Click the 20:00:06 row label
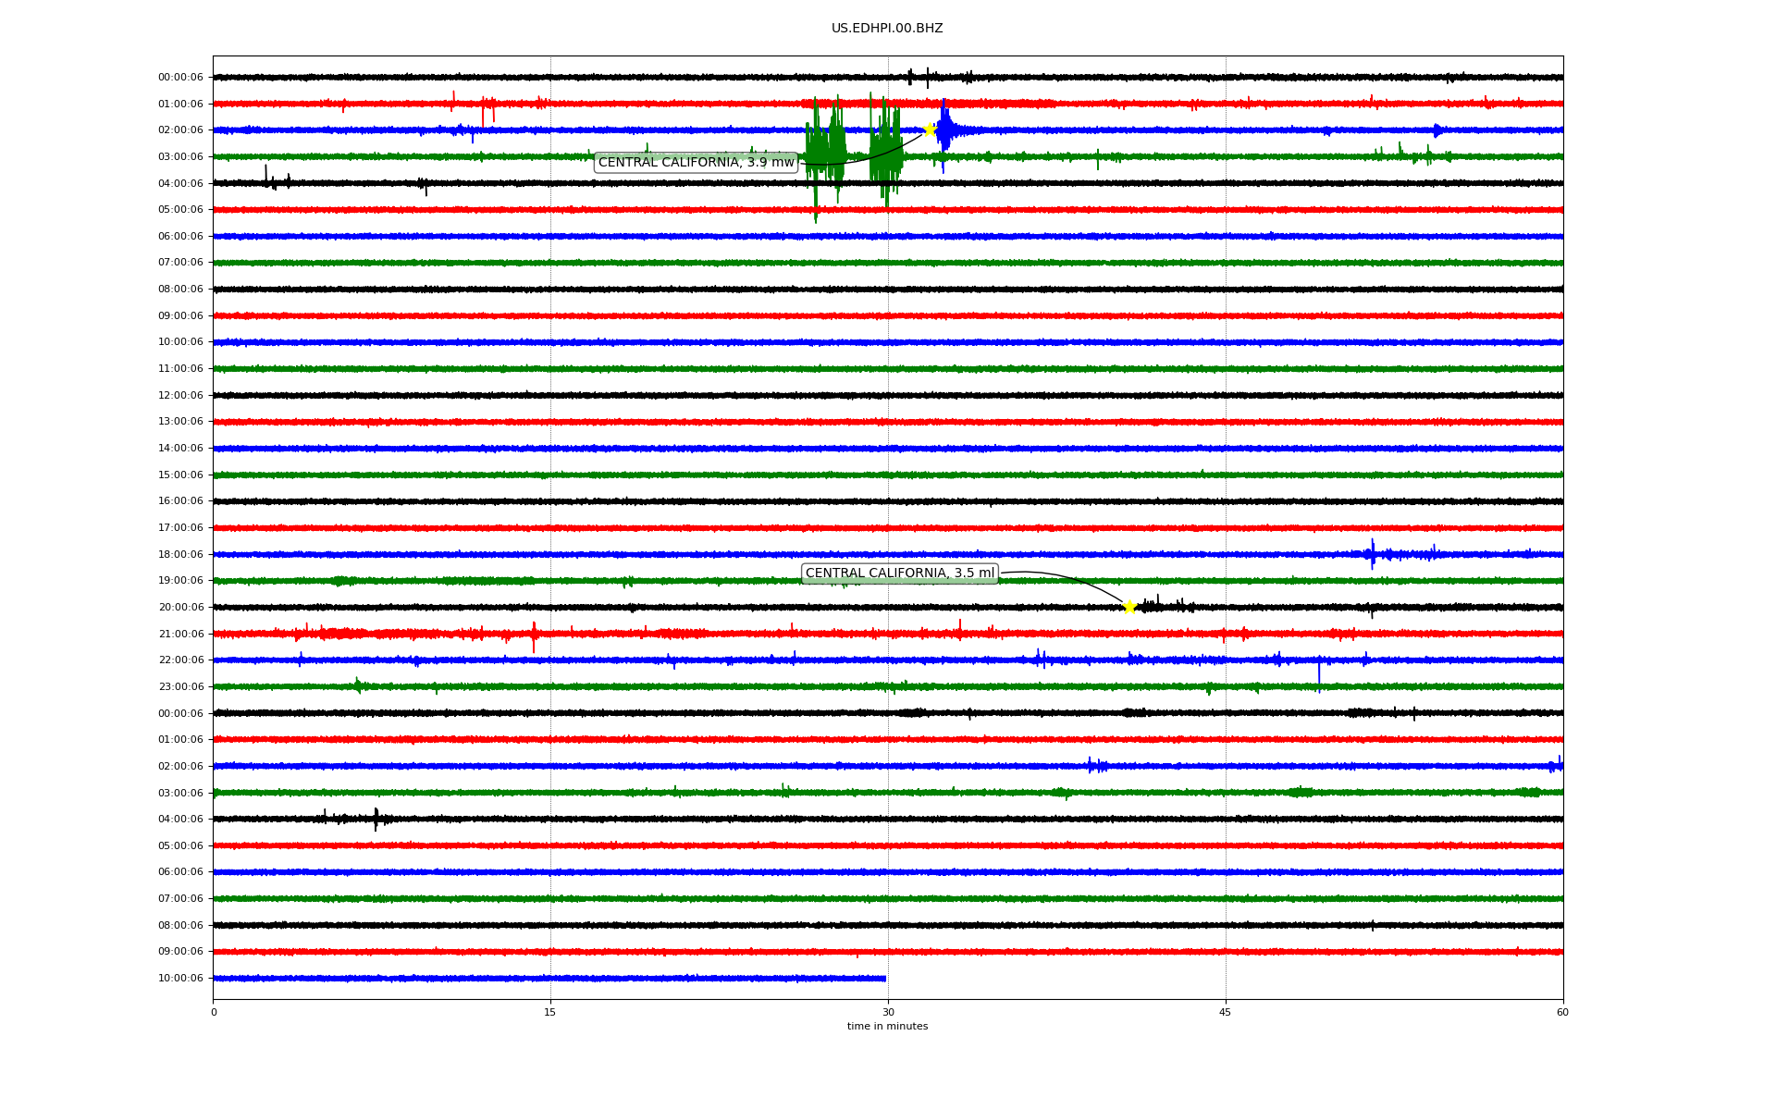 (180, 608)
